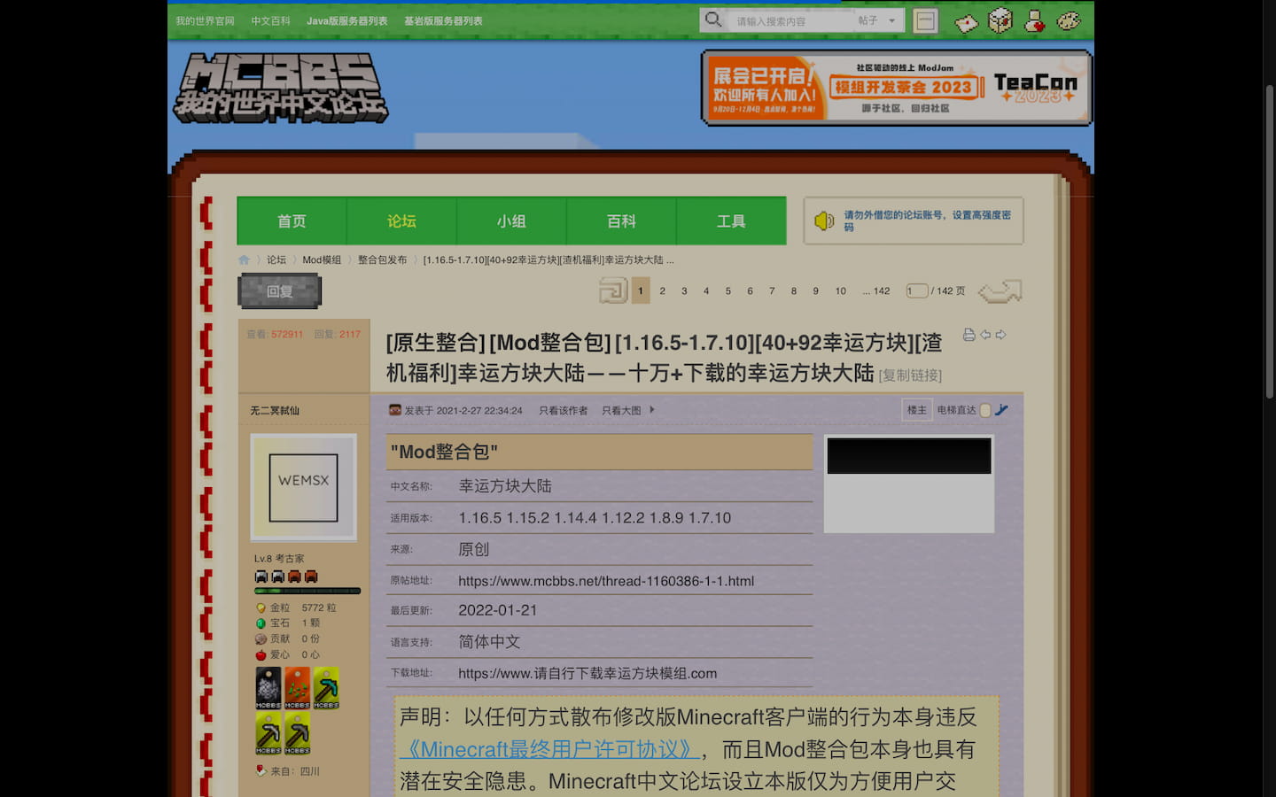1276x797 pixels.
Task: Click the magnifier search icon
Action: [712, 19]
